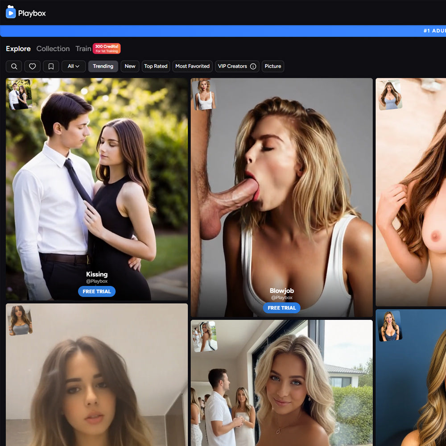
Task: Click the heart favorites filter icon
Action: (33, 66)
